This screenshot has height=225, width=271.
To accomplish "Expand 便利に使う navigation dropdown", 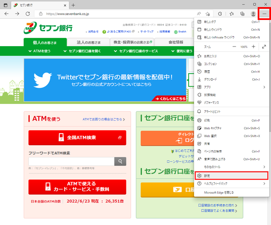I will [182, 51].
